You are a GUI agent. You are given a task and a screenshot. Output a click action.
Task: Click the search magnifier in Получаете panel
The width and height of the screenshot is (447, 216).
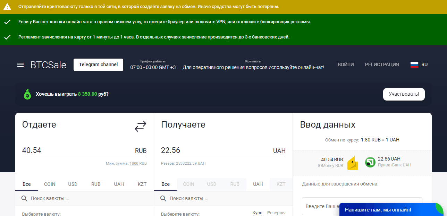click(163, 198)
